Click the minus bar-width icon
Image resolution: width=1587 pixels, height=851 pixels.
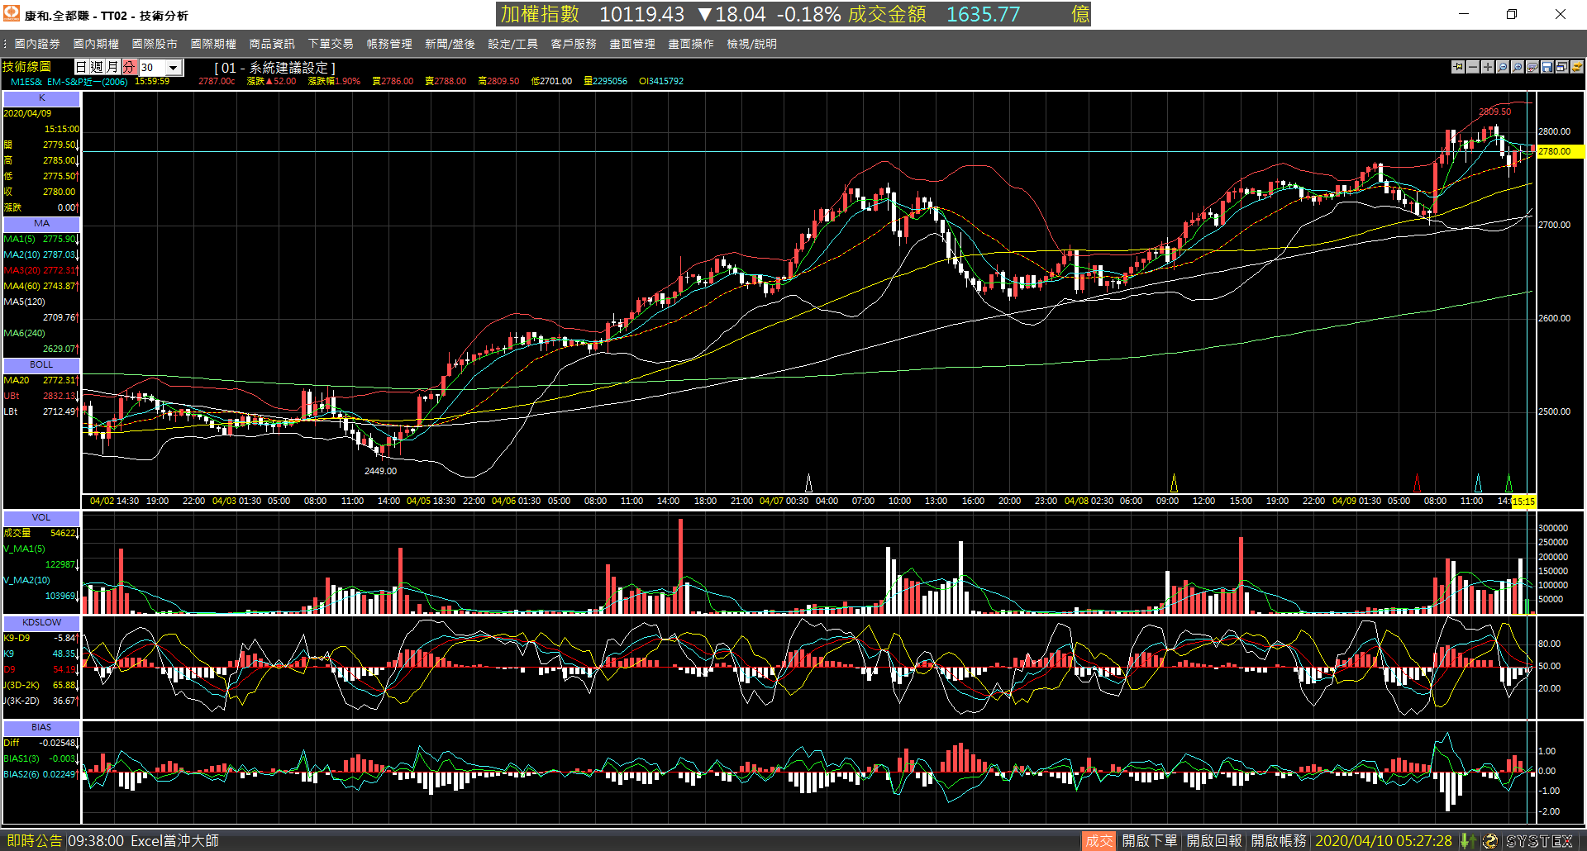click(1473, 67)
